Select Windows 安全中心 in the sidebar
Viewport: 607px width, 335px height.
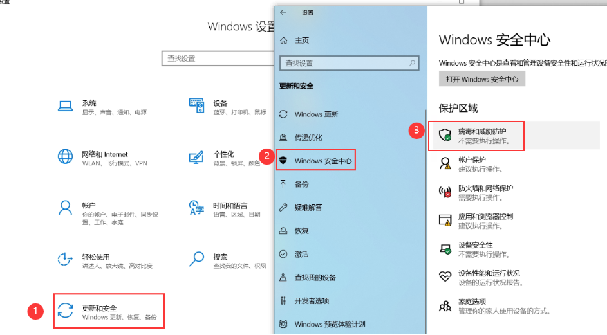click(322, 161)
